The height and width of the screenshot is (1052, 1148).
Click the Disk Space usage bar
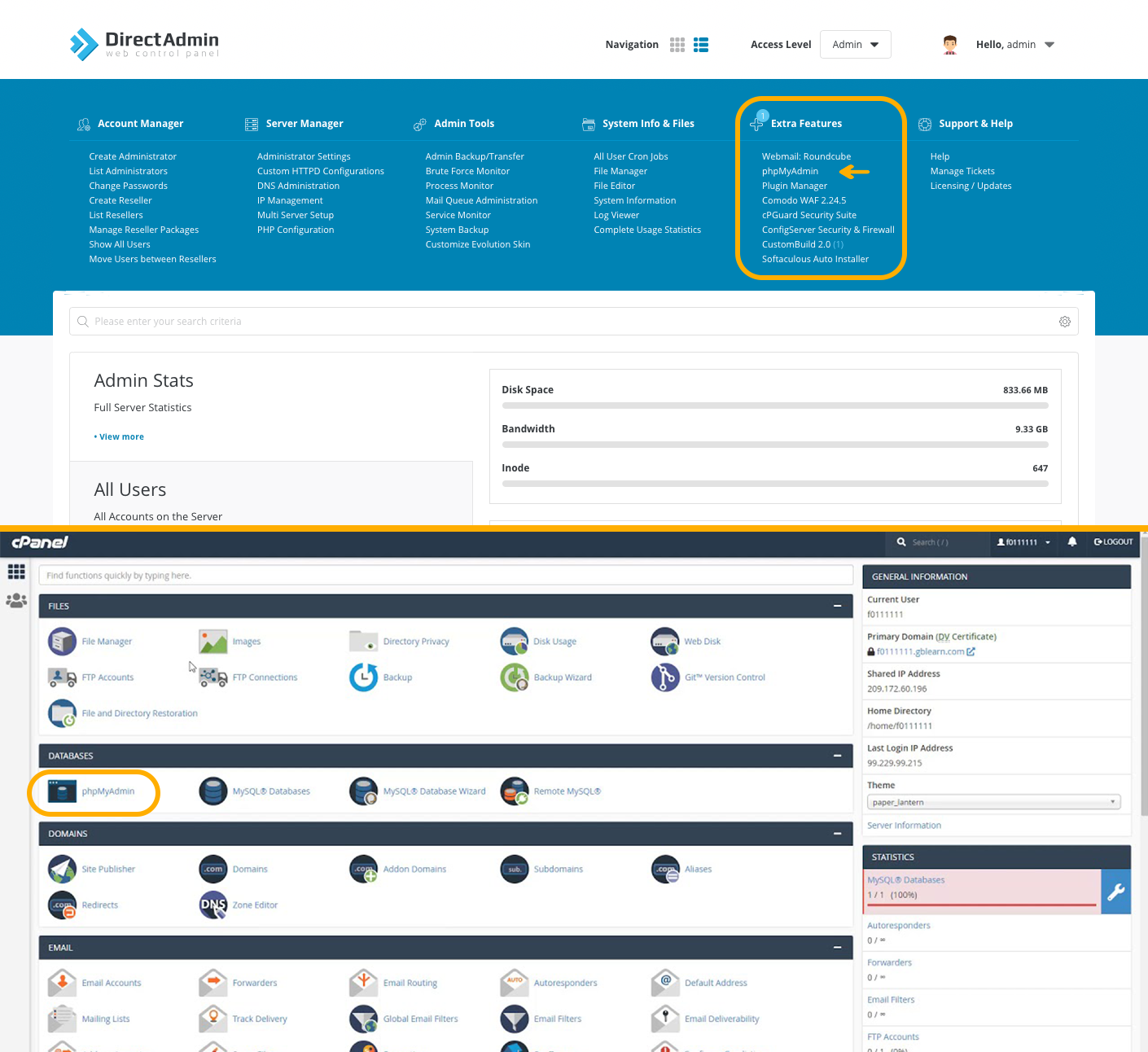pyautogui.click(x=775, y=405)
